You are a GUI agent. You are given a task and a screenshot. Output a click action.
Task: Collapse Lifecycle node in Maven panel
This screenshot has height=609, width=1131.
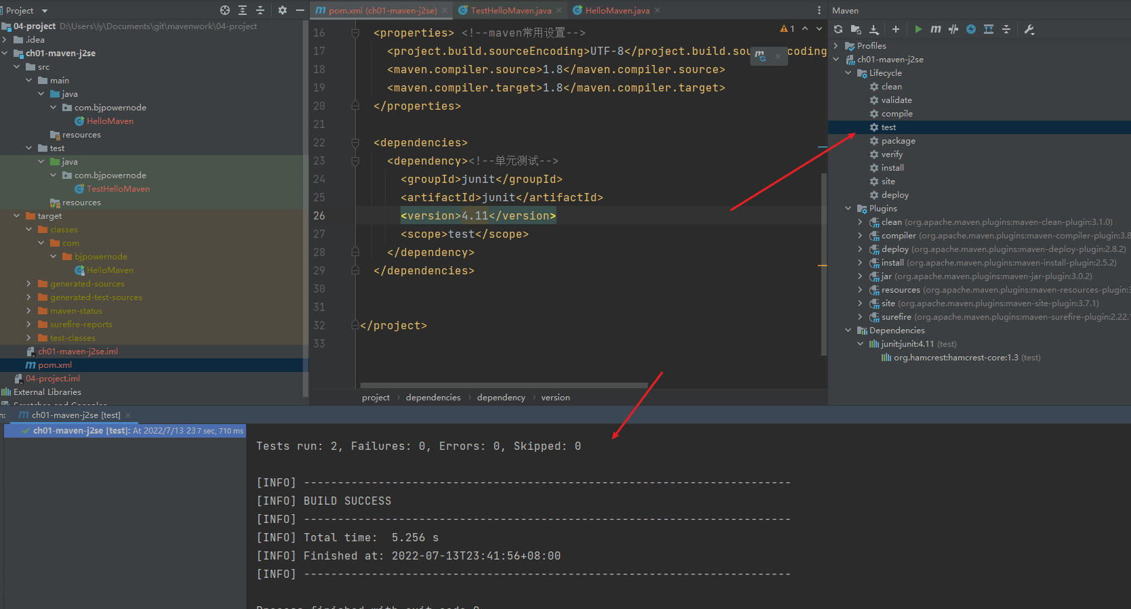848,73
